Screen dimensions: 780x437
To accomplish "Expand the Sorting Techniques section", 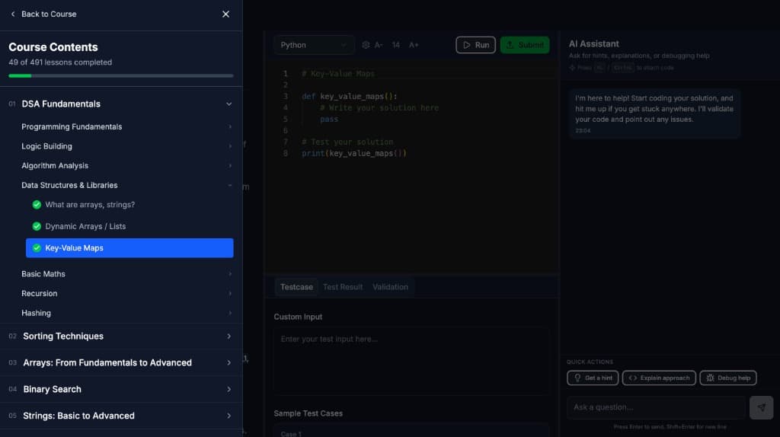I will [229, 337].
